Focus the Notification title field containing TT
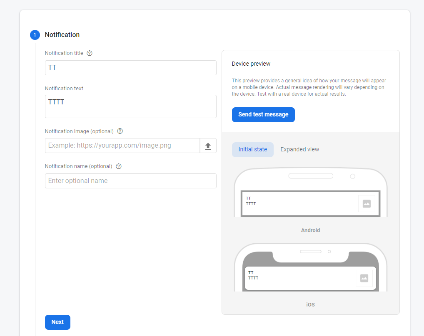This screenshot has width=424, height=336. pos(130,67)
